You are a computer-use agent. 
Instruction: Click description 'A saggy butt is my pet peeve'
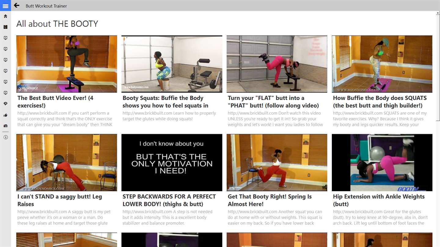pos(64,217)
